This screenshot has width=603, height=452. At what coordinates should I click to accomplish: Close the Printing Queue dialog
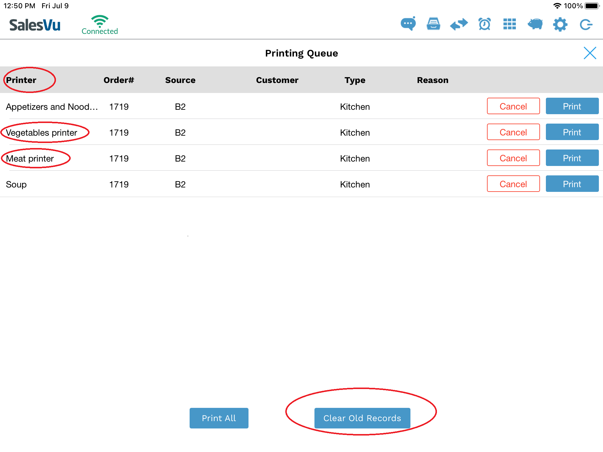tap(590, 53)
